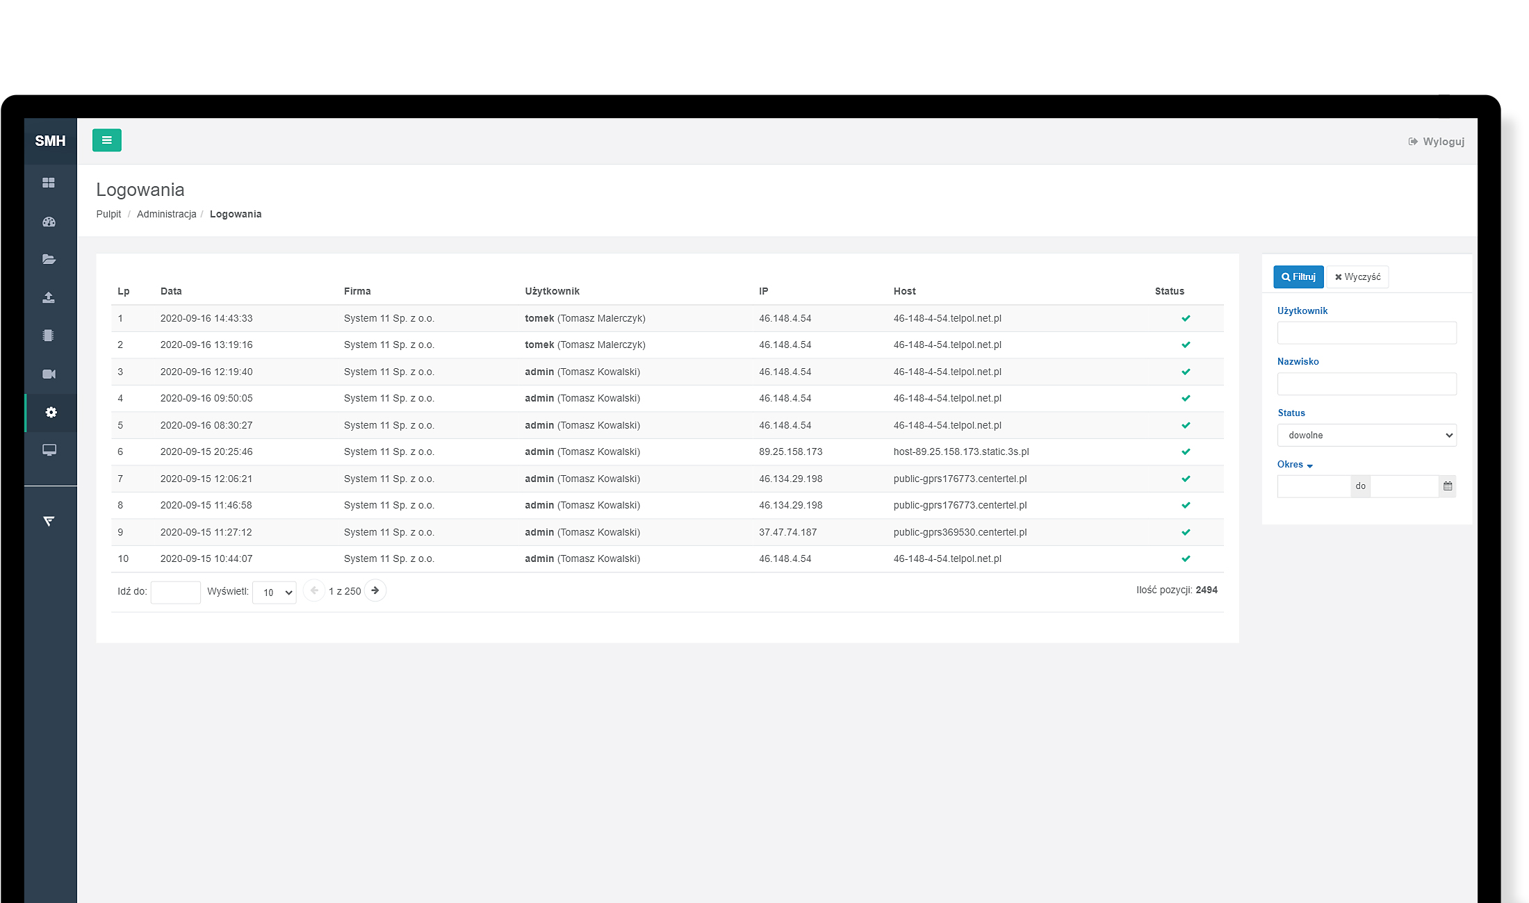
Task: Open the calendar date picker icon
Action: 1447,486
